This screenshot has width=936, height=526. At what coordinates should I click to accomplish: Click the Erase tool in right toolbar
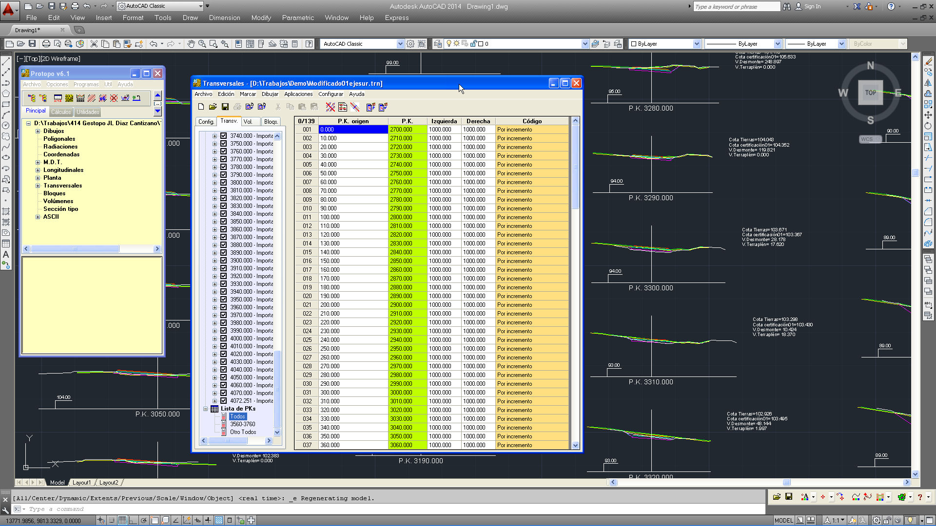click(928, 62)
